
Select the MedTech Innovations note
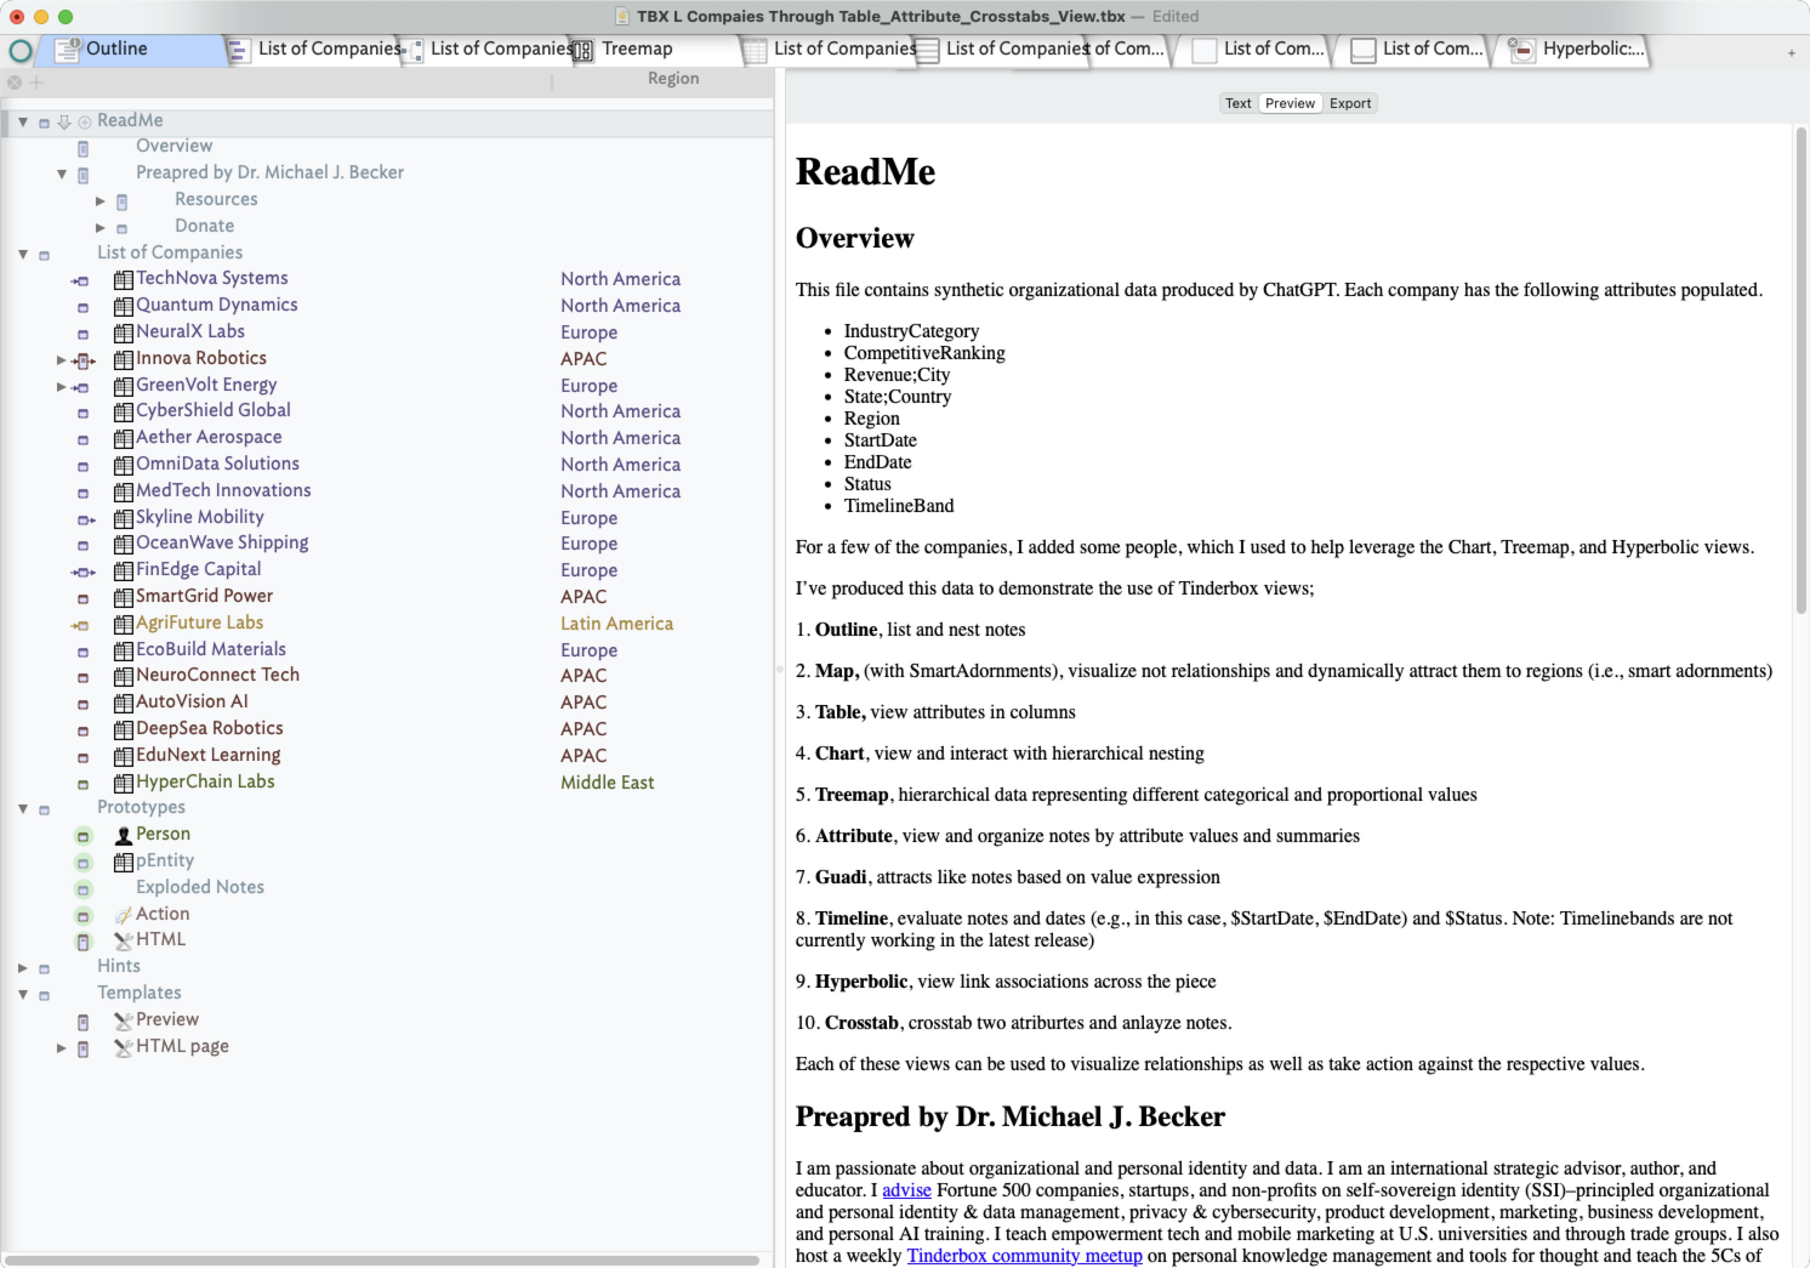pos(223,490)
